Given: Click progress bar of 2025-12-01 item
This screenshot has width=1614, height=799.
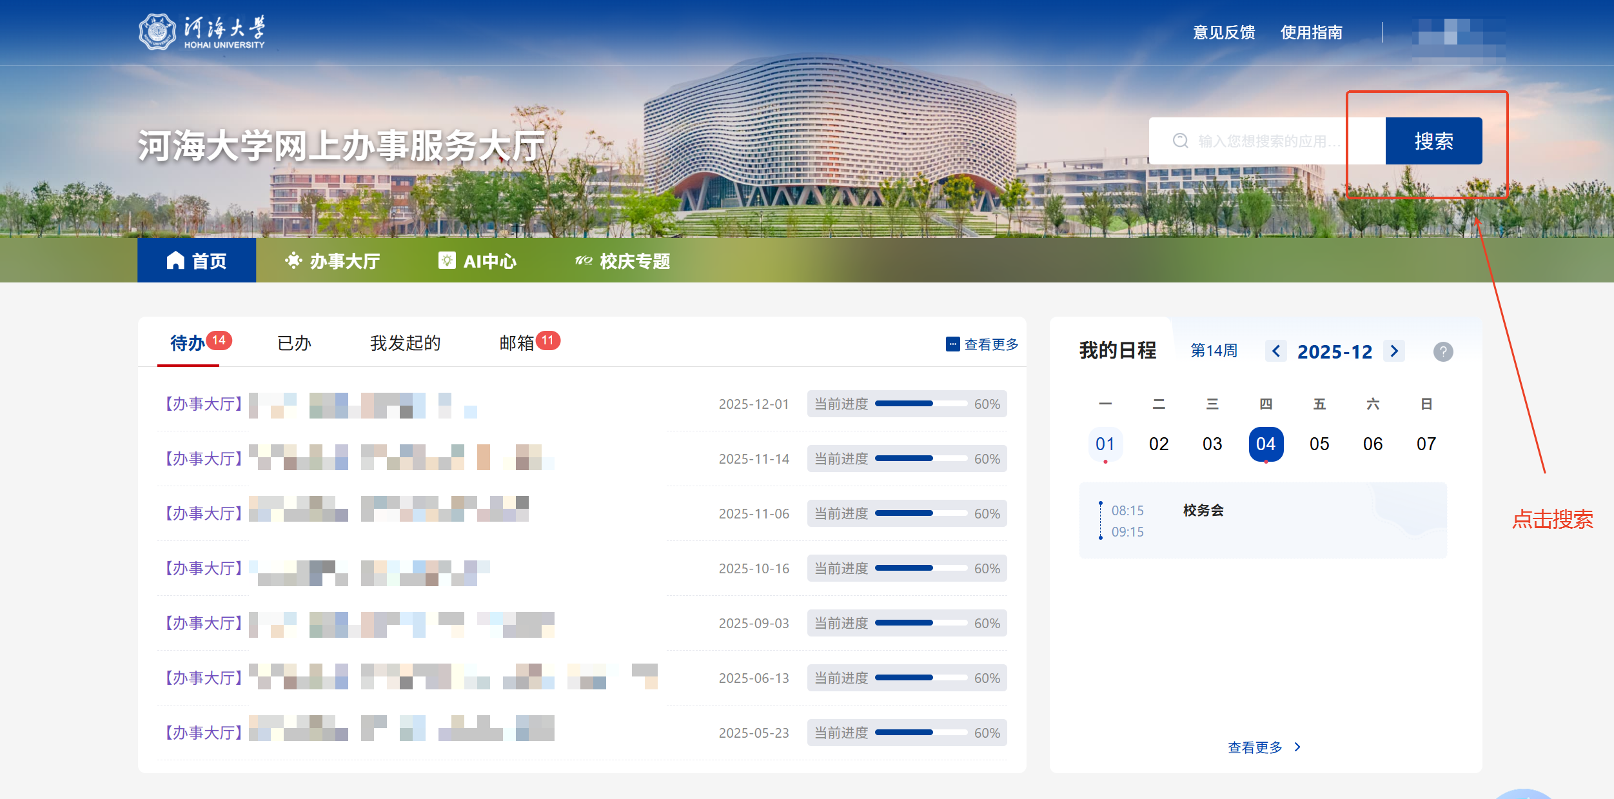Looking at the screenshot, I should [x=920, y=404].
